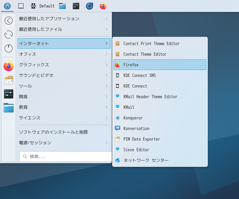
Task: Launch Contact Print Theme Editor
Action: 160,43
